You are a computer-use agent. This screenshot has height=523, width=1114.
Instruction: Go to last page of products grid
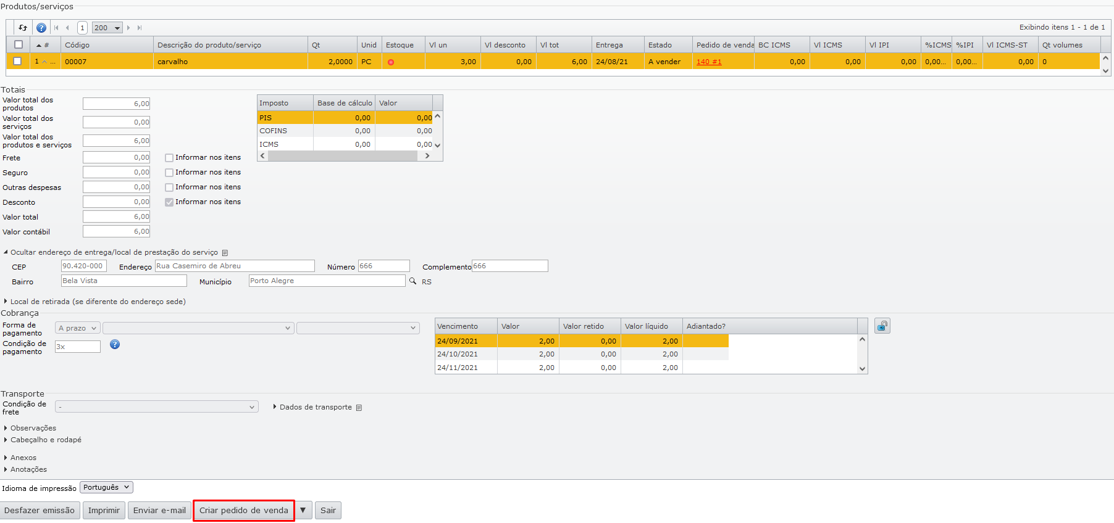[140, 28]
